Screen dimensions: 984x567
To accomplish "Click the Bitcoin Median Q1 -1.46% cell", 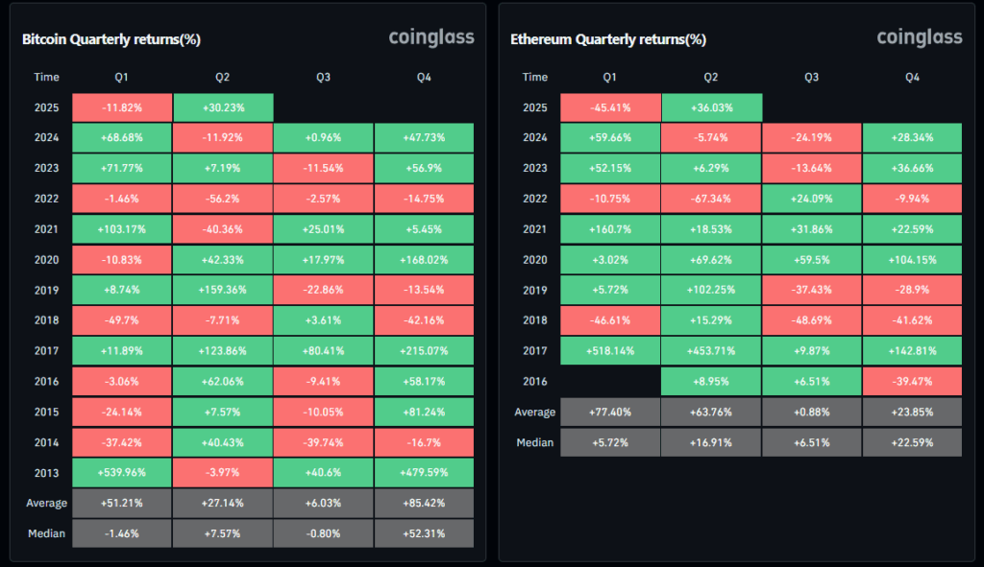I will pos(122,533).
